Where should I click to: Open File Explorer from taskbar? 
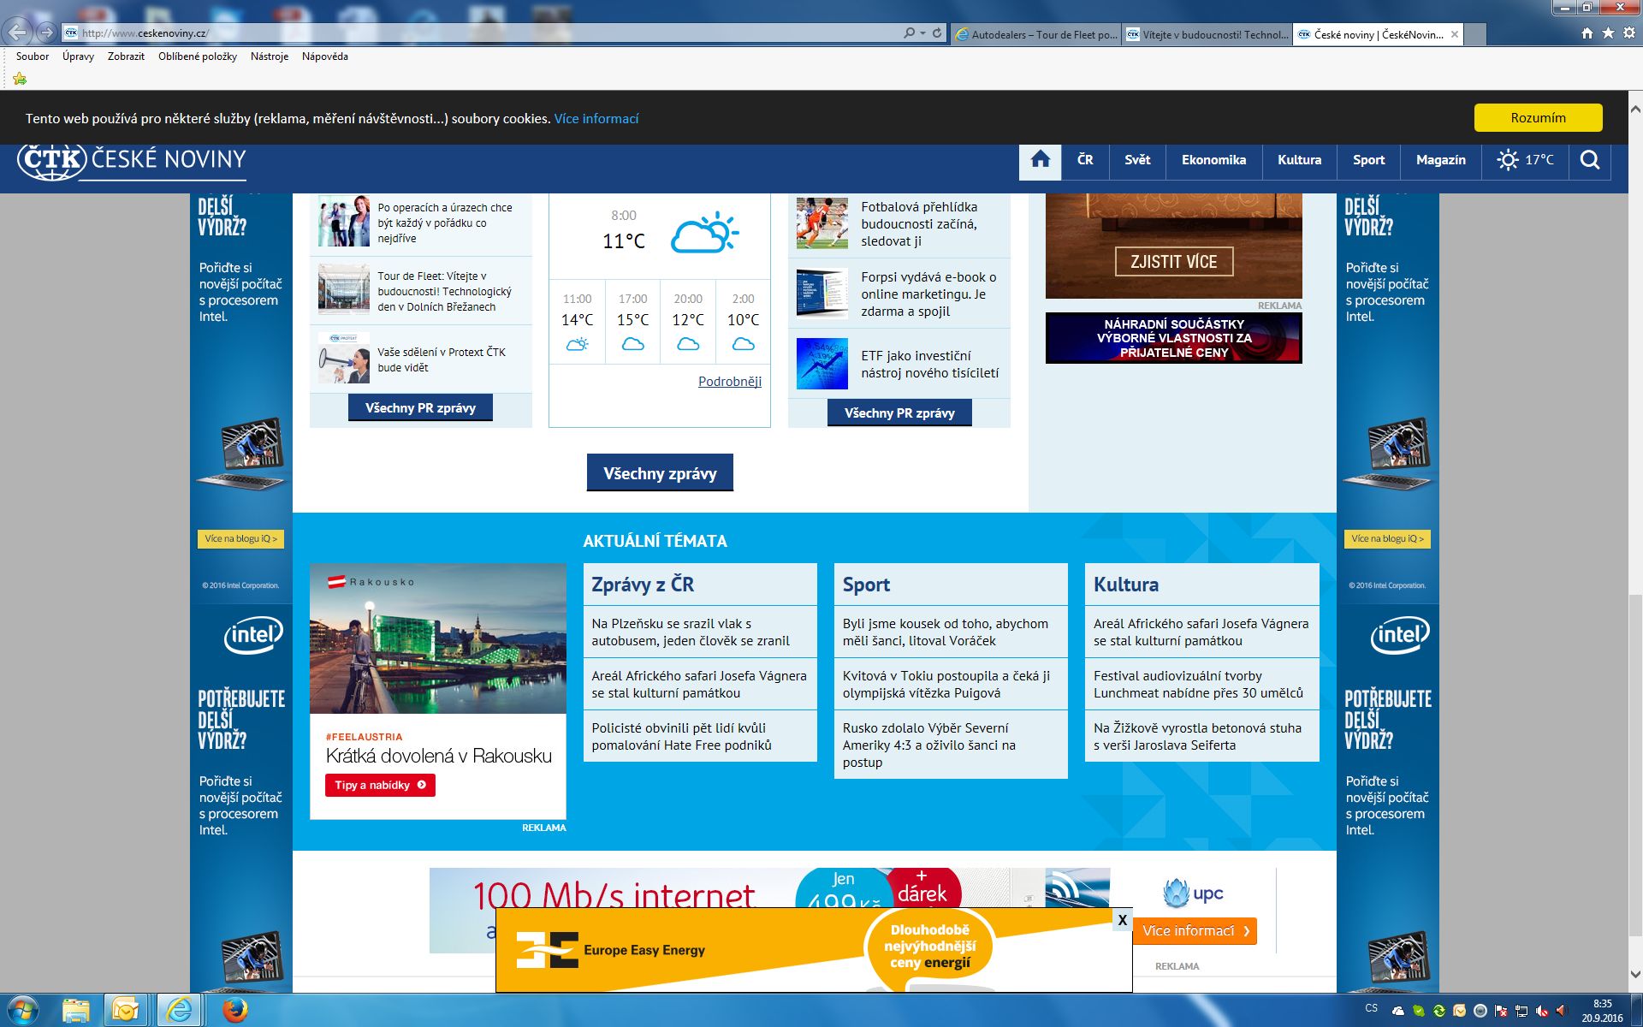(x=75, y=1011)
